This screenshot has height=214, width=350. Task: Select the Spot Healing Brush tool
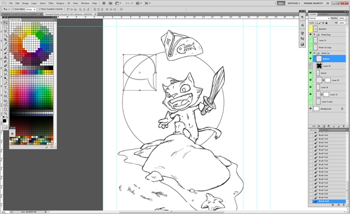5,49
